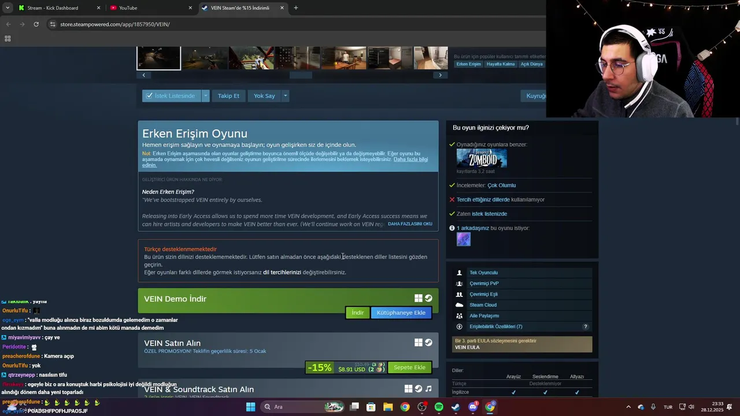This screenshot has height=416, width=740.
Task: Open the Erken Erişim tag
Action: pos(468,64)
